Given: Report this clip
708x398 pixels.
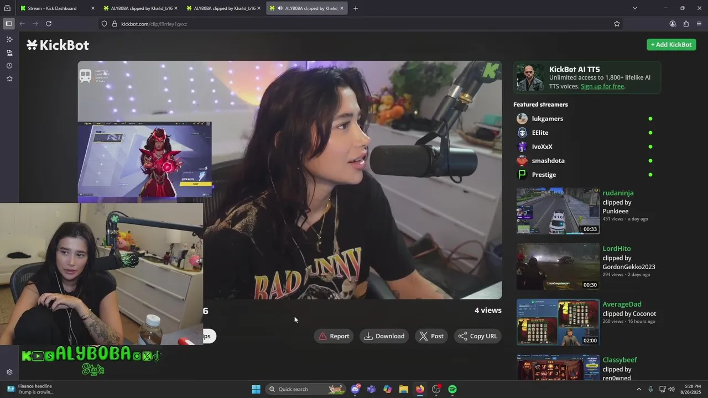Looking at the screenshot, I should coord(334,336).
